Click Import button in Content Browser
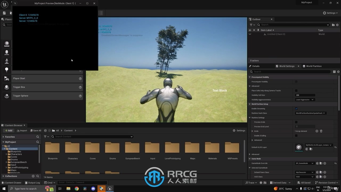 click(22, 131)
